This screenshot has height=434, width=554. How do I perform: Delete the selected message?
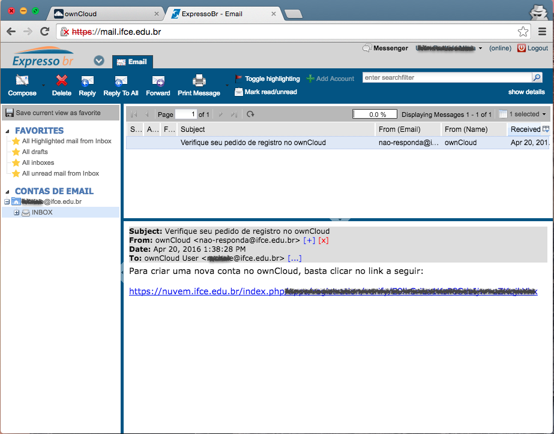click(x=61, y=85)
